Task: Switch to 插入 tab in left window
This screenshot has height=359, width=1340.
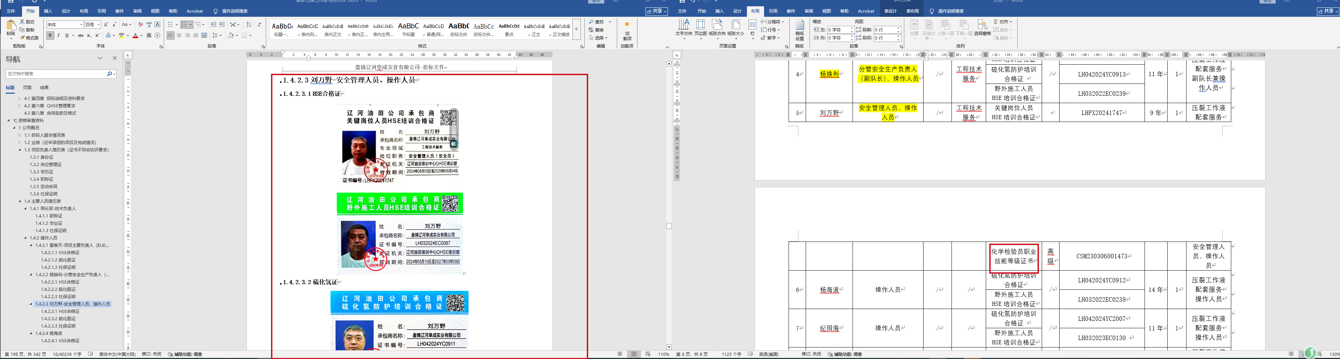Action: point(48,11)
